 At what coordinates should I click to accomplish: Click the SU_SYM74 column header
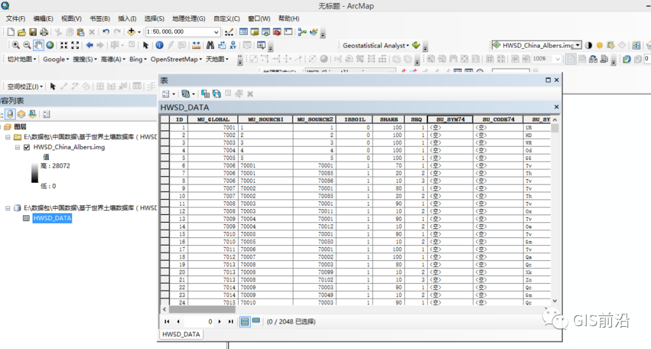pyautogui.click(x=450, y=119)
